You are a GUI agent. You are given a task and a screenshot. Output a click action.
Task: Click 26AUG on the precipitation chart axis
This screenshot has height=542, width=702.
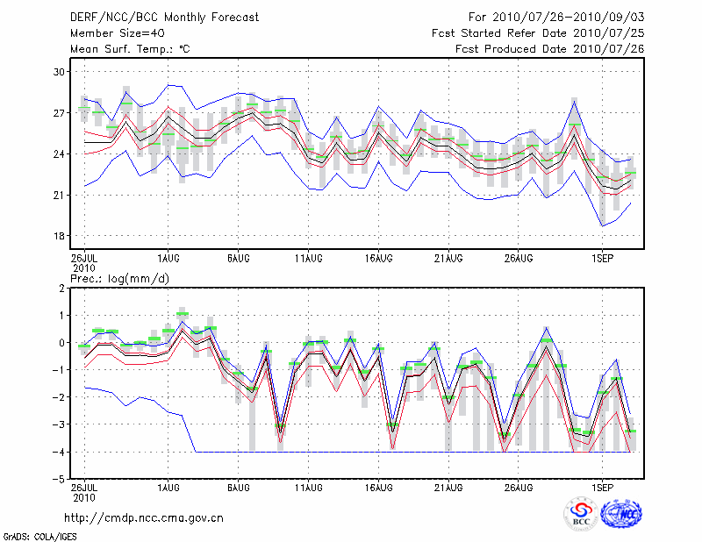[x=519, y=485]
